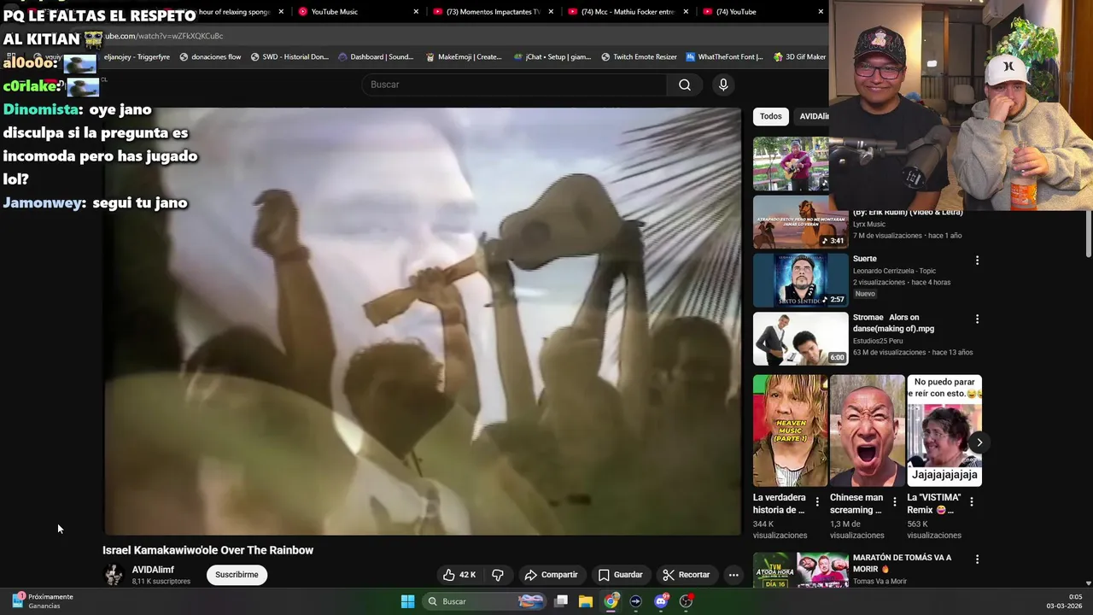Close the YouTube Music tab

(x=416, y=12)
